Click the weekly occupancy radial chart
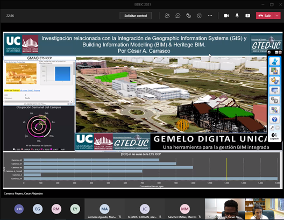The image size is (284, 220). (39, 126)
